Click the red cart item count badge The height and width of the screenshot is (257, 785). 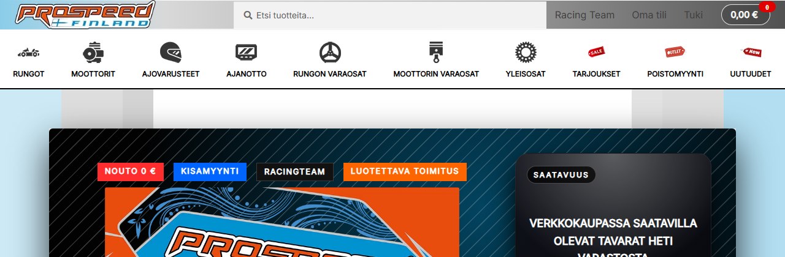767,7
